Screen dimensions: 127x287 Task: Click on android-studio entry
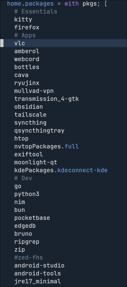click(x=39, y=265)
